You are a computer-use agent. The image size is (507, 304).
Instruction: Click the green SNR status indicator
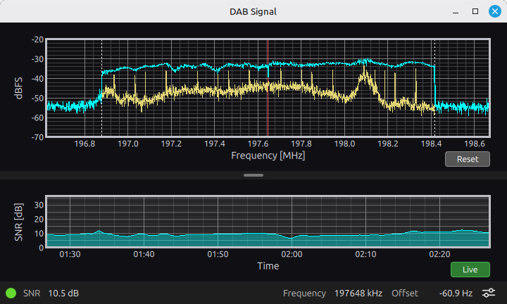(x=11, y=293)
